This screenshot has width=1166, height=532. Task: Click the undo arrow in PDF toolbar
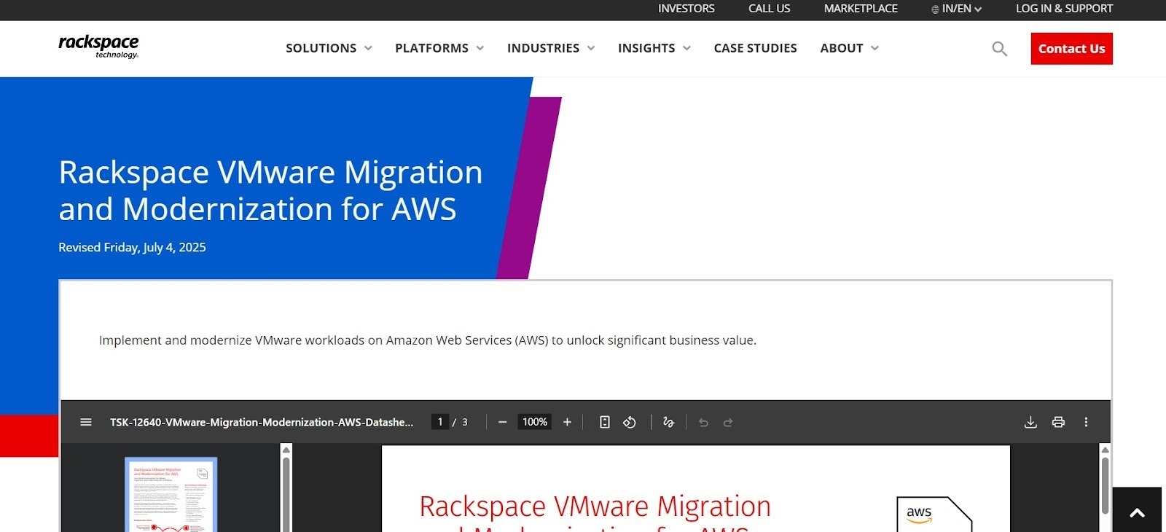click(703, 422)
